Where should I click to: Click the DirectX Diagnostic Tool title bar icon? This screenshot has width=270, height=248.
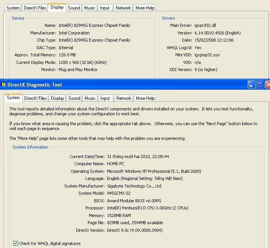click(3, 85)
